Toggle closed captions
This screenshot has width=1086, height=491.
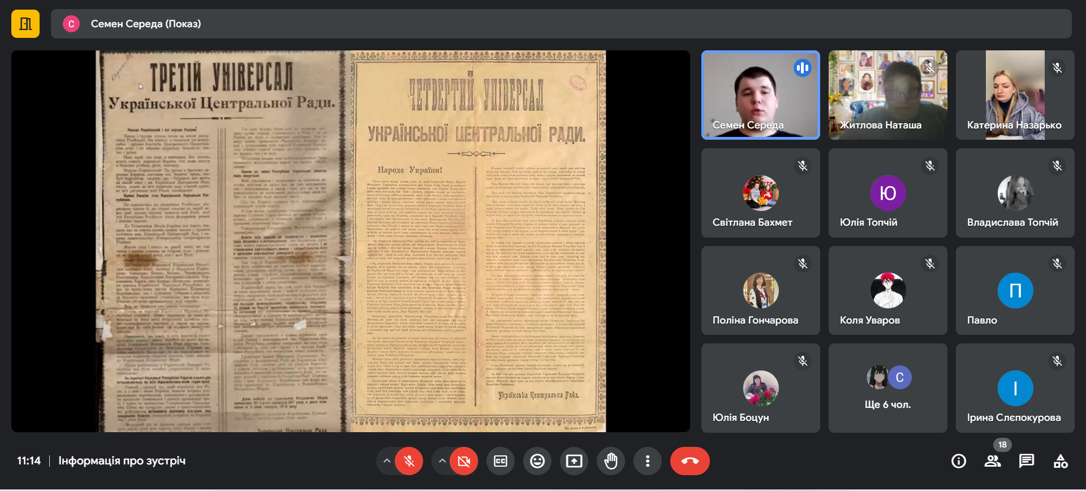(x=500, y=461)
